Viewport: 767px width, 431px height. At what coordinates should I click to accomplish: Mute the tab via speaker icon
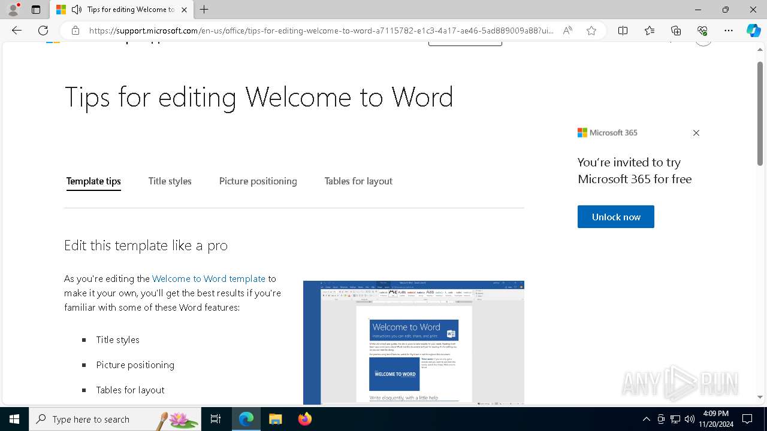point(76,10)
